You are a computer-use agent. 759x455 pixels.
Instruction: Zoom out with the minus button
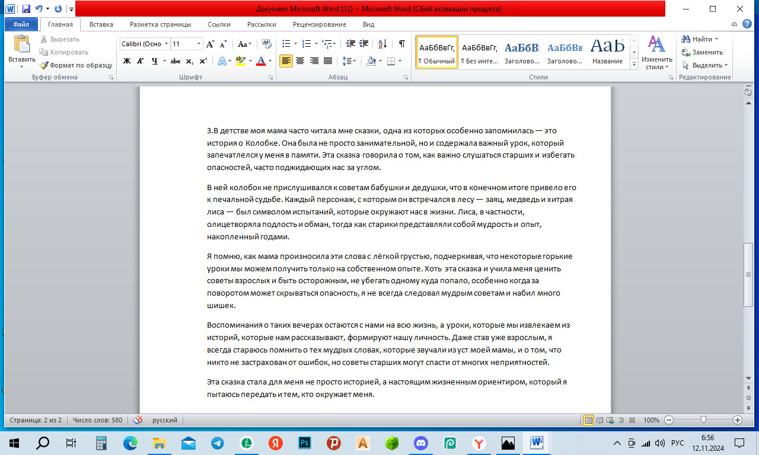click(669, 420)
